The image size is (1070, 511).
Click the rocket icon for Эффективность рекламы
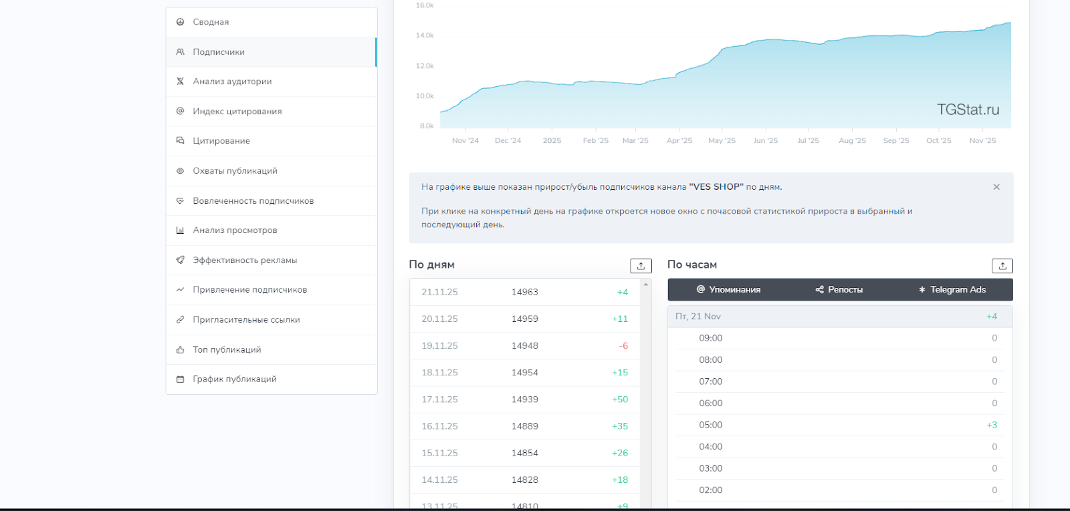tap(180, 261)
